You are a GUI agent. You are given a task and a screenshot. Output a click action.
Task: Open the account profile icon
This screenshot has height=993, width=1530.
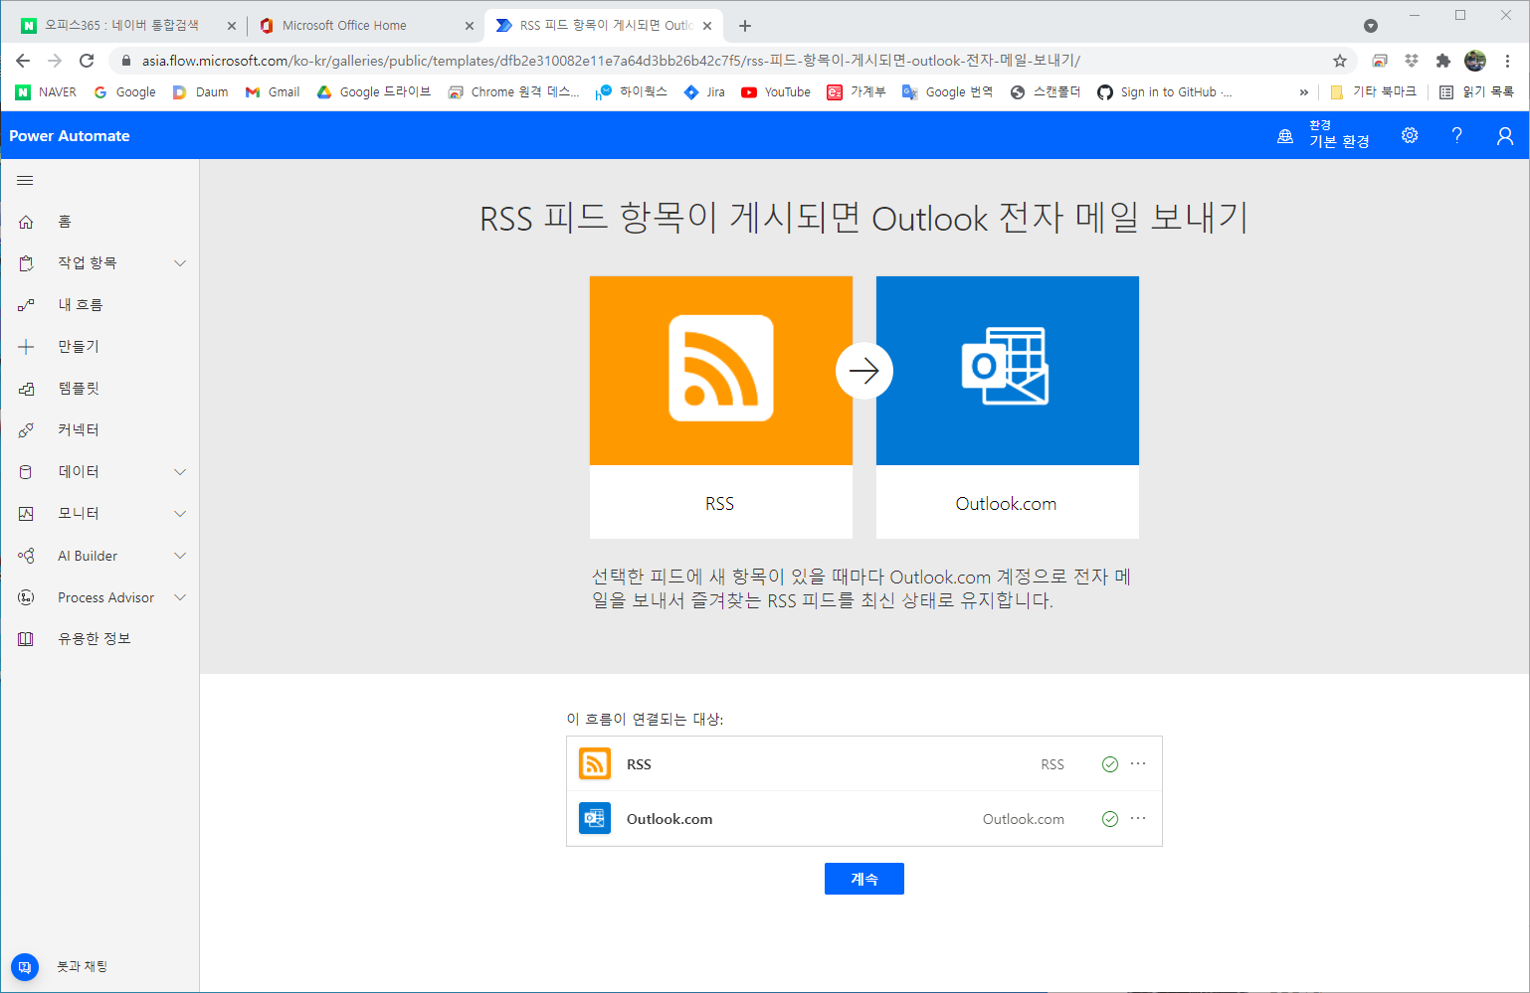pyautogui.click(x=1505, y=135)
